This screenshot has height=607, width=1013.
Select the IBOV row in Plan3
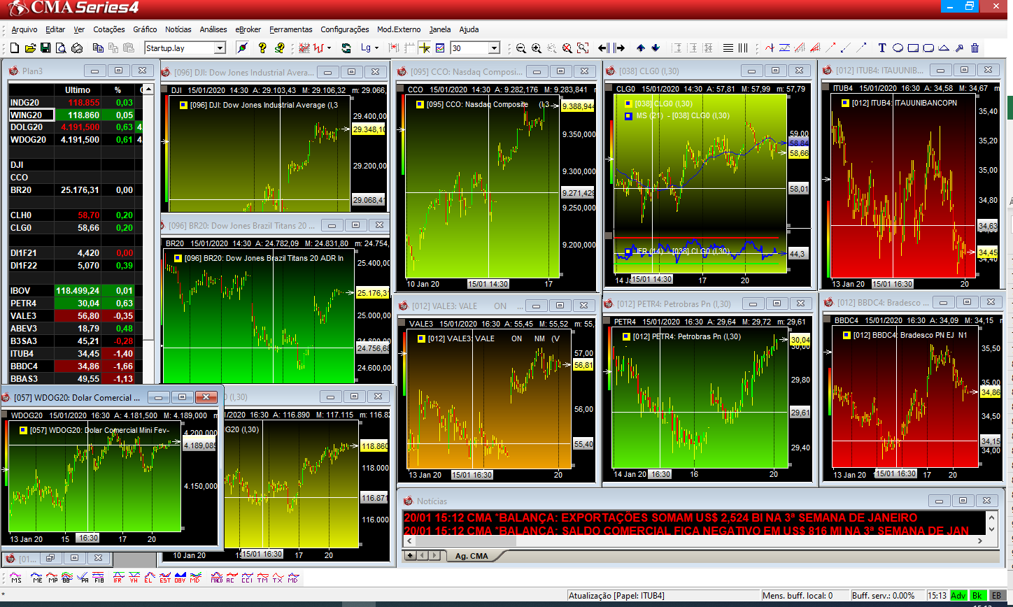click(77, 290)
